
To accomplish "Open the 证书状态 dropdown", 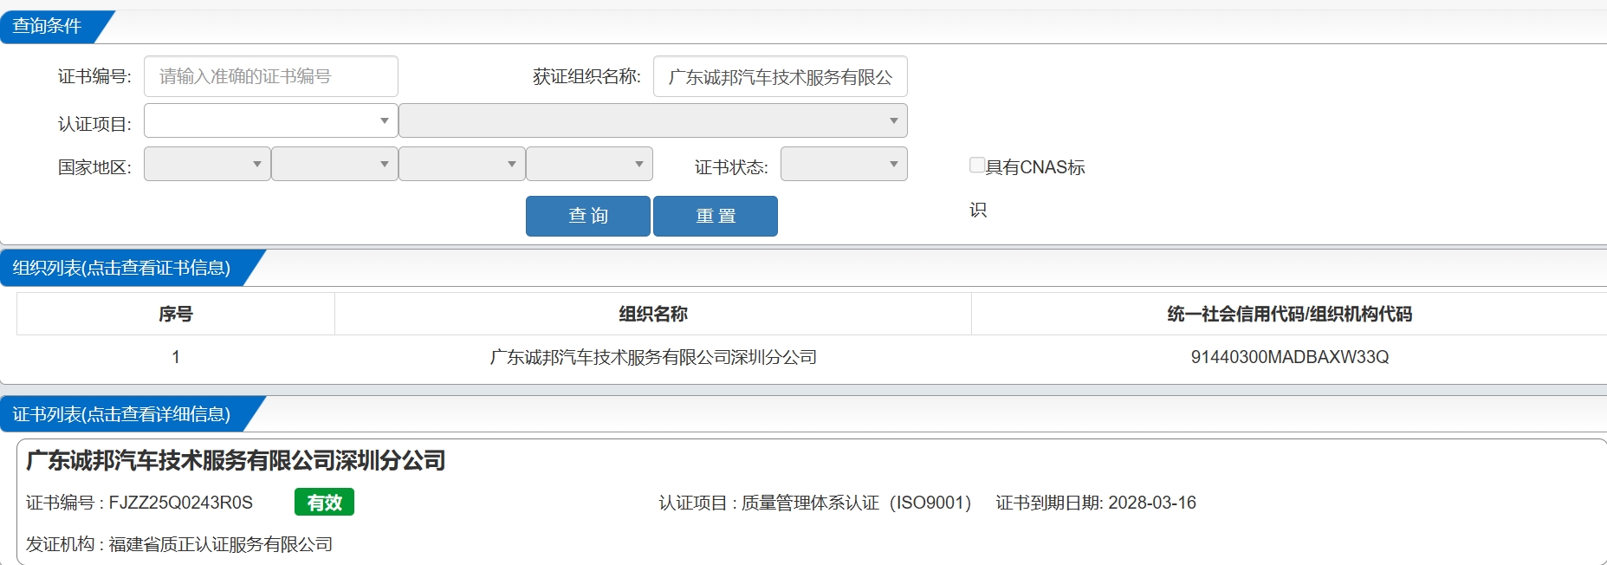I will pos(844,164).
